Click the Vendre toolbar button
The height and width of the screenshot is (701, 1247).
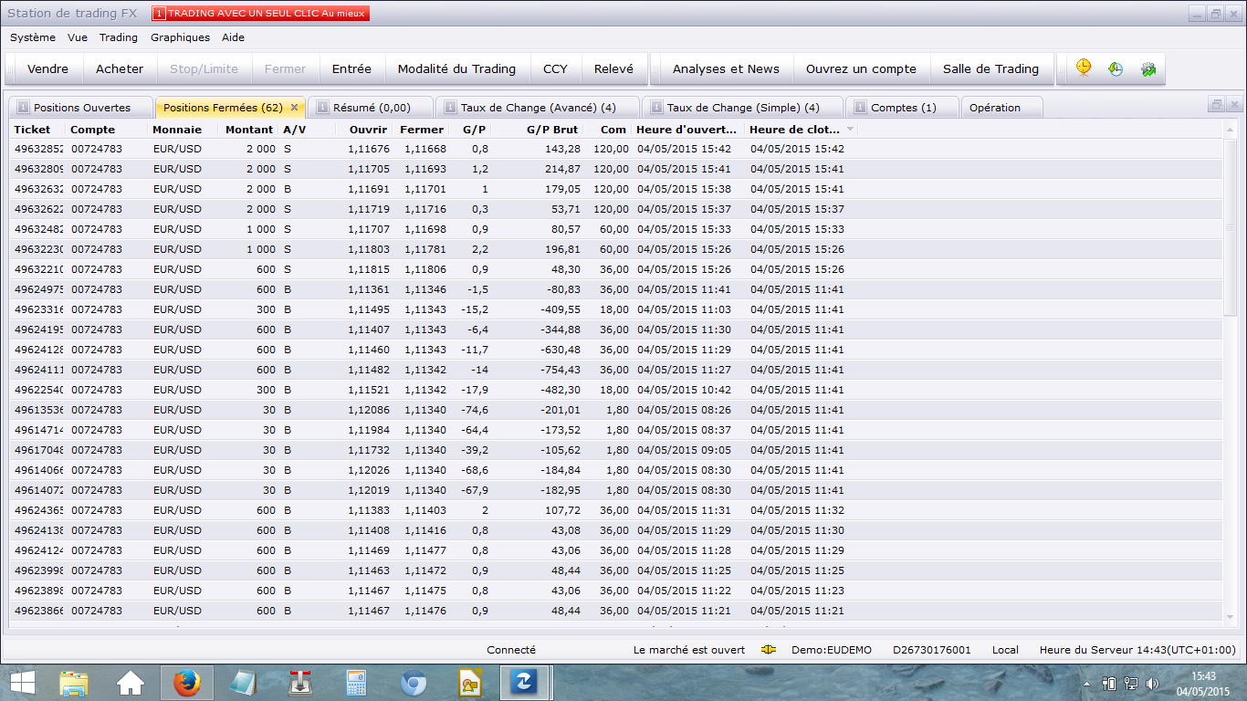(x=47, y=69)
